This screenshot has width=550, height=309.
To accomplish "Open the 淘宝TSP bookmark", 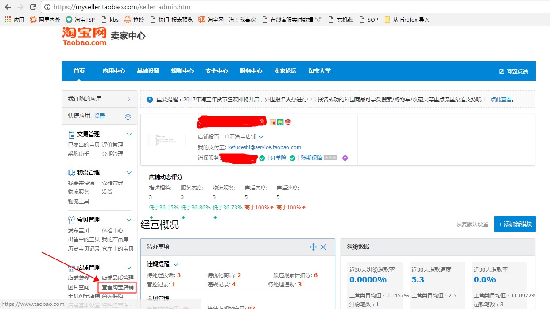I will [x=80, y=19].
